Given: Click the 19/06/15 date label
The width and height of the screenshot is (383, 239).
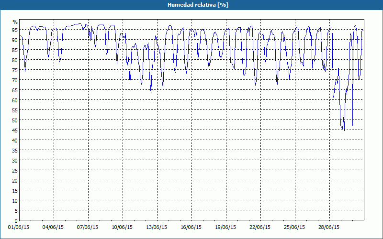Looking at the screenshot, I should pyautogui.click(x=225, y=228).
